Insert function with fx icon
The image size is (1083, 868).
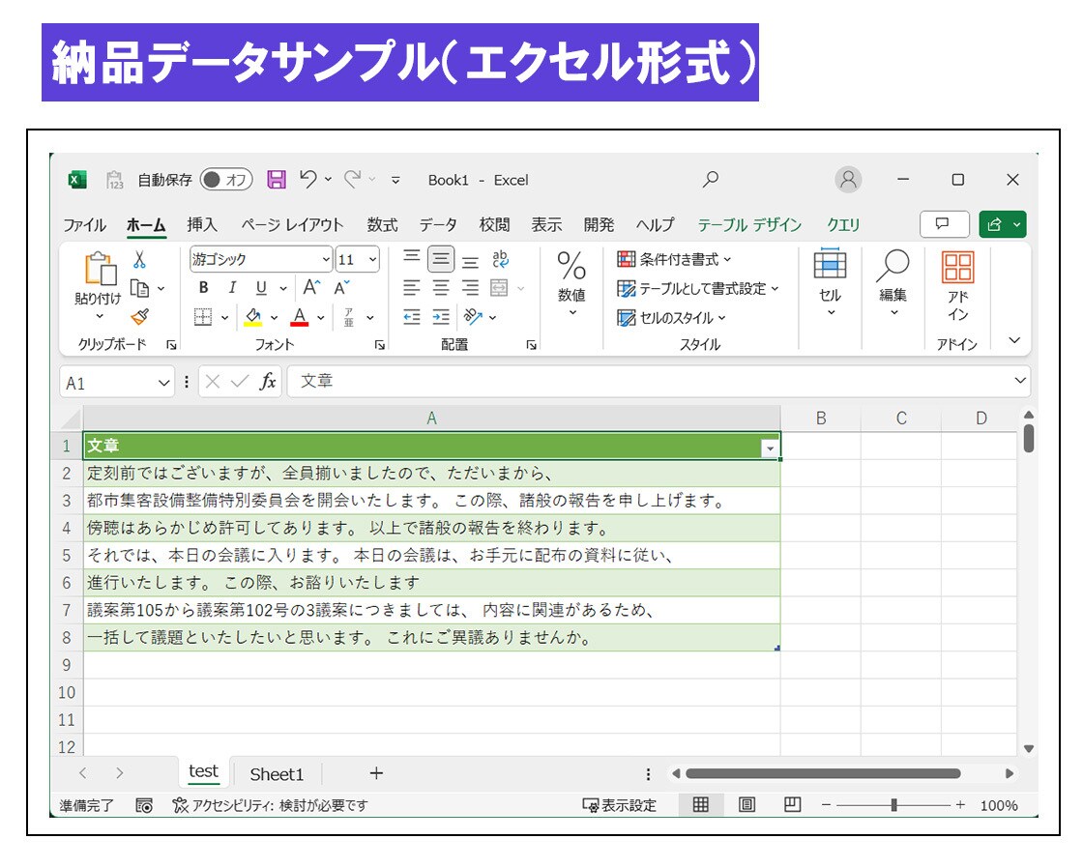(267, 381)
